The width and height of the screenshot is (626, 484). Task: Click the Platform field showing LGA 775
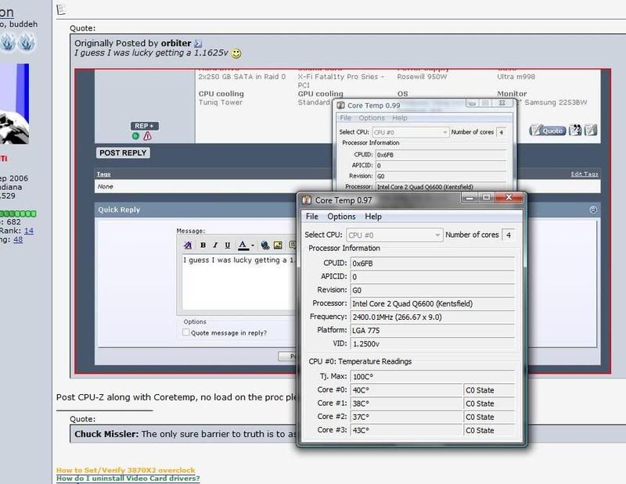tap(433, 331)
